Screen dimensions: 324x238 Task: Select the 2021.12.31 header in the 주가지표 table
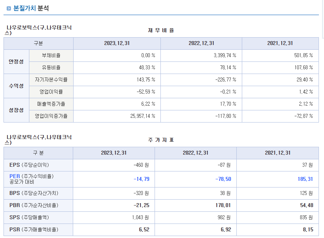[x=278, y=153]
